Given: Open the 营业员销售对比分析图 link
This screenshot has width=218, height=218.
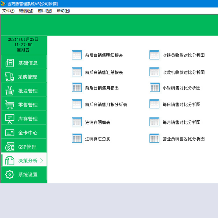Looking at the screenshot, I should pyautogui.click(x=183, y=139).
